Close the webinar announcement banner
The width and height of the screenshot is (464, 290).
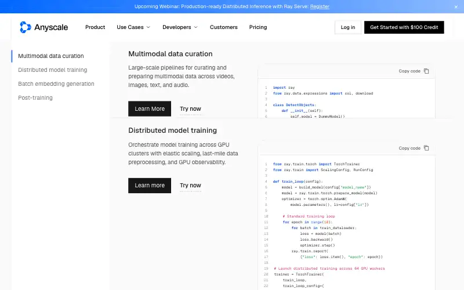point(456,7)
